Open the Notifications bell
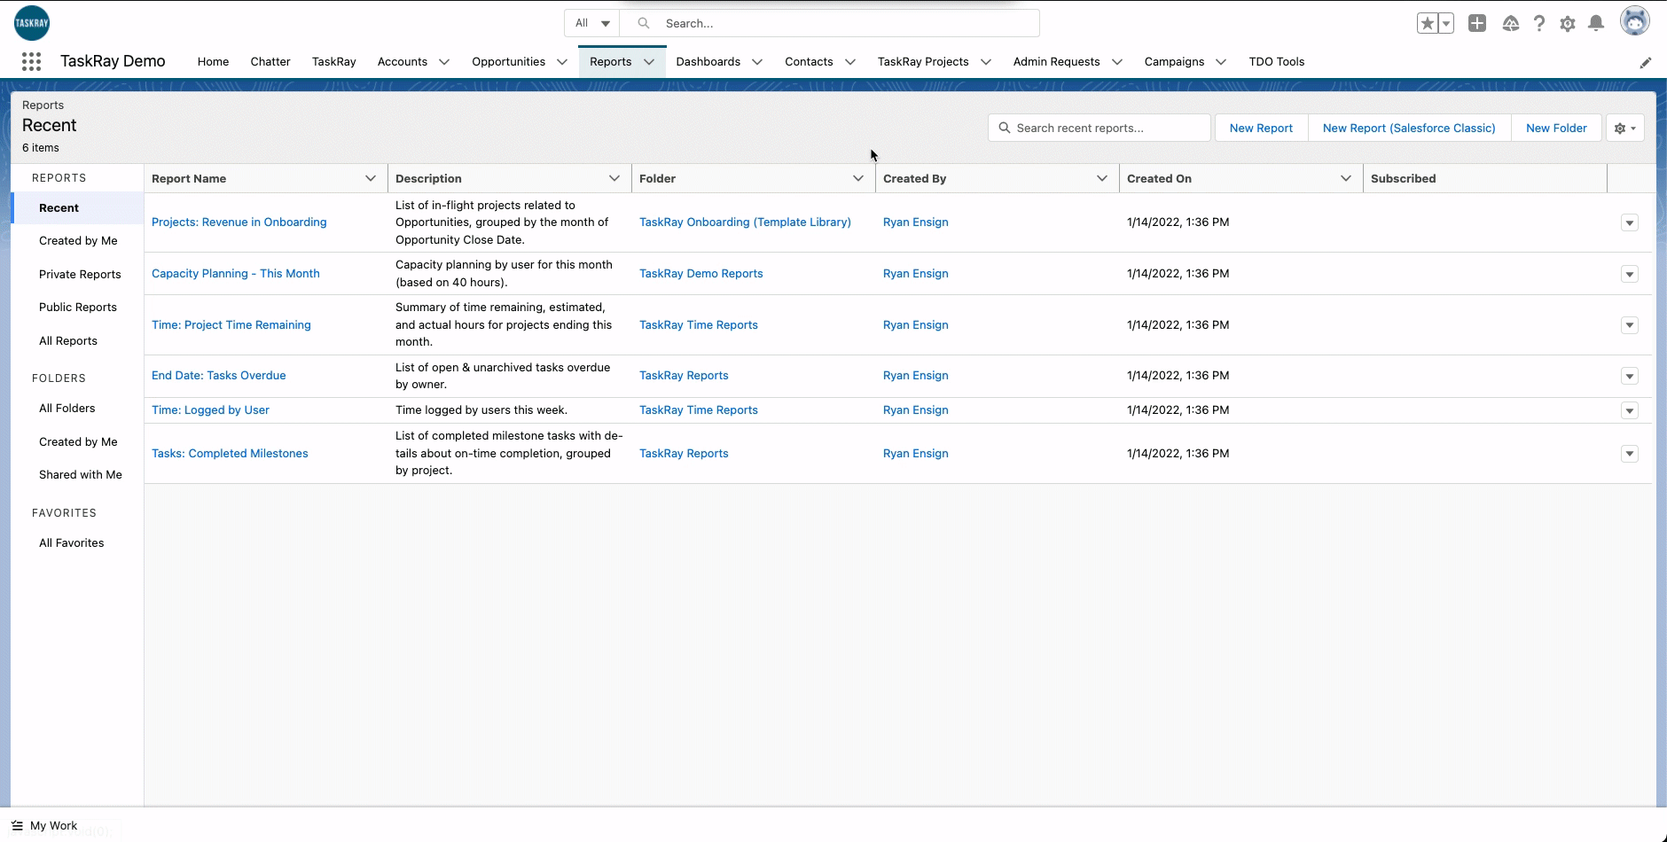1667x842 pixels. point(1596,23)
